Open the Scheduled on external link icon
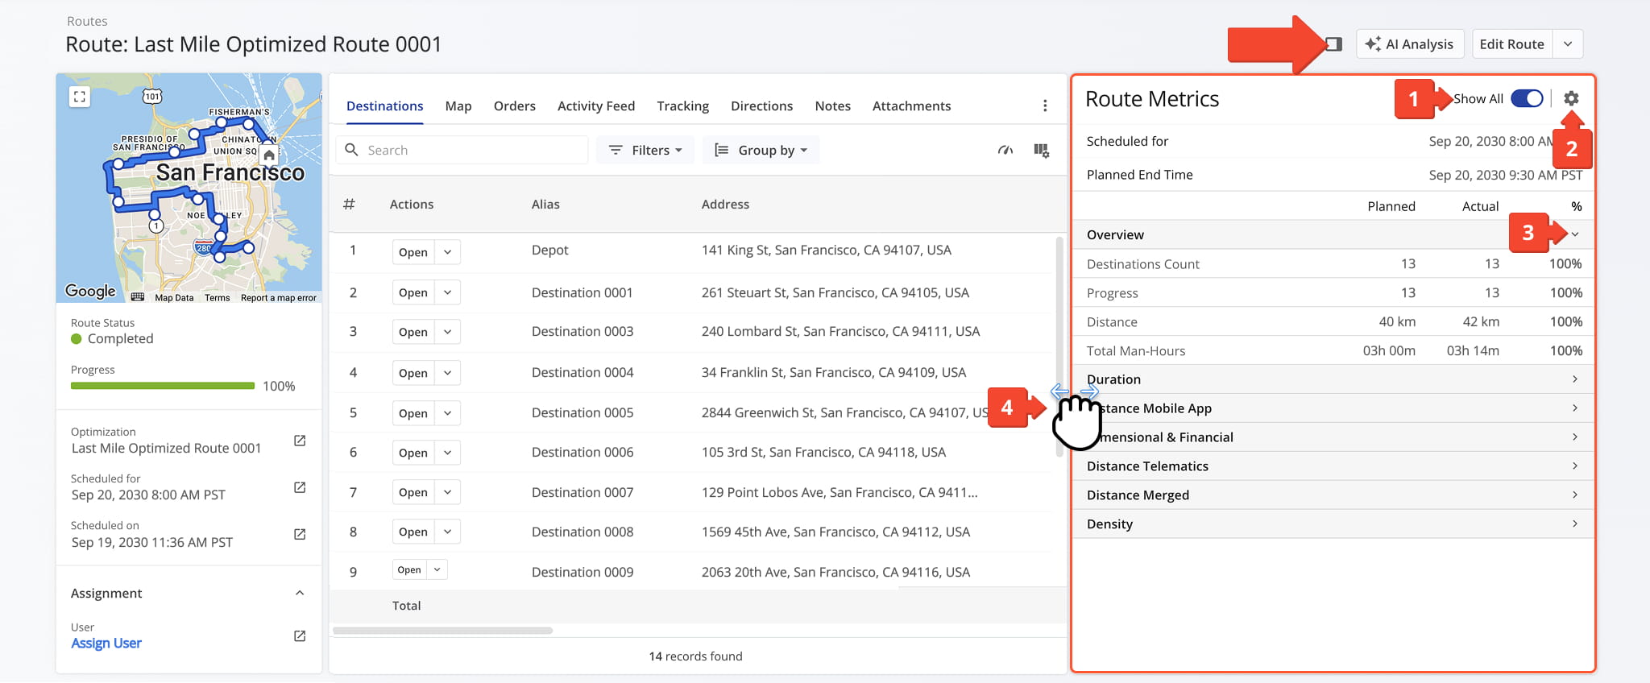This screenshot has width=1650, height=683. point(300,534)
